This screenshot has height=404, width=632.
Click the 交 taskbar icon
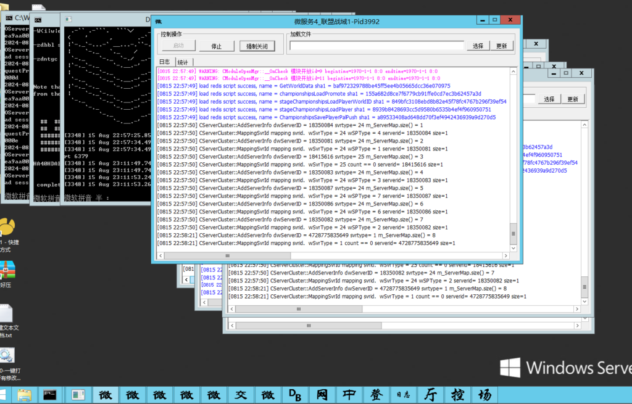(x=241, y=395)
